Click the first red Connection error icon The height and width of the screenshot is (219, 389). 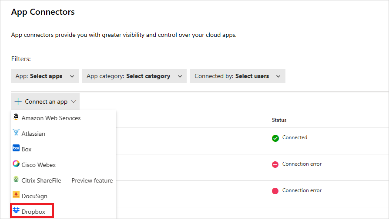[x=275, y=165]
